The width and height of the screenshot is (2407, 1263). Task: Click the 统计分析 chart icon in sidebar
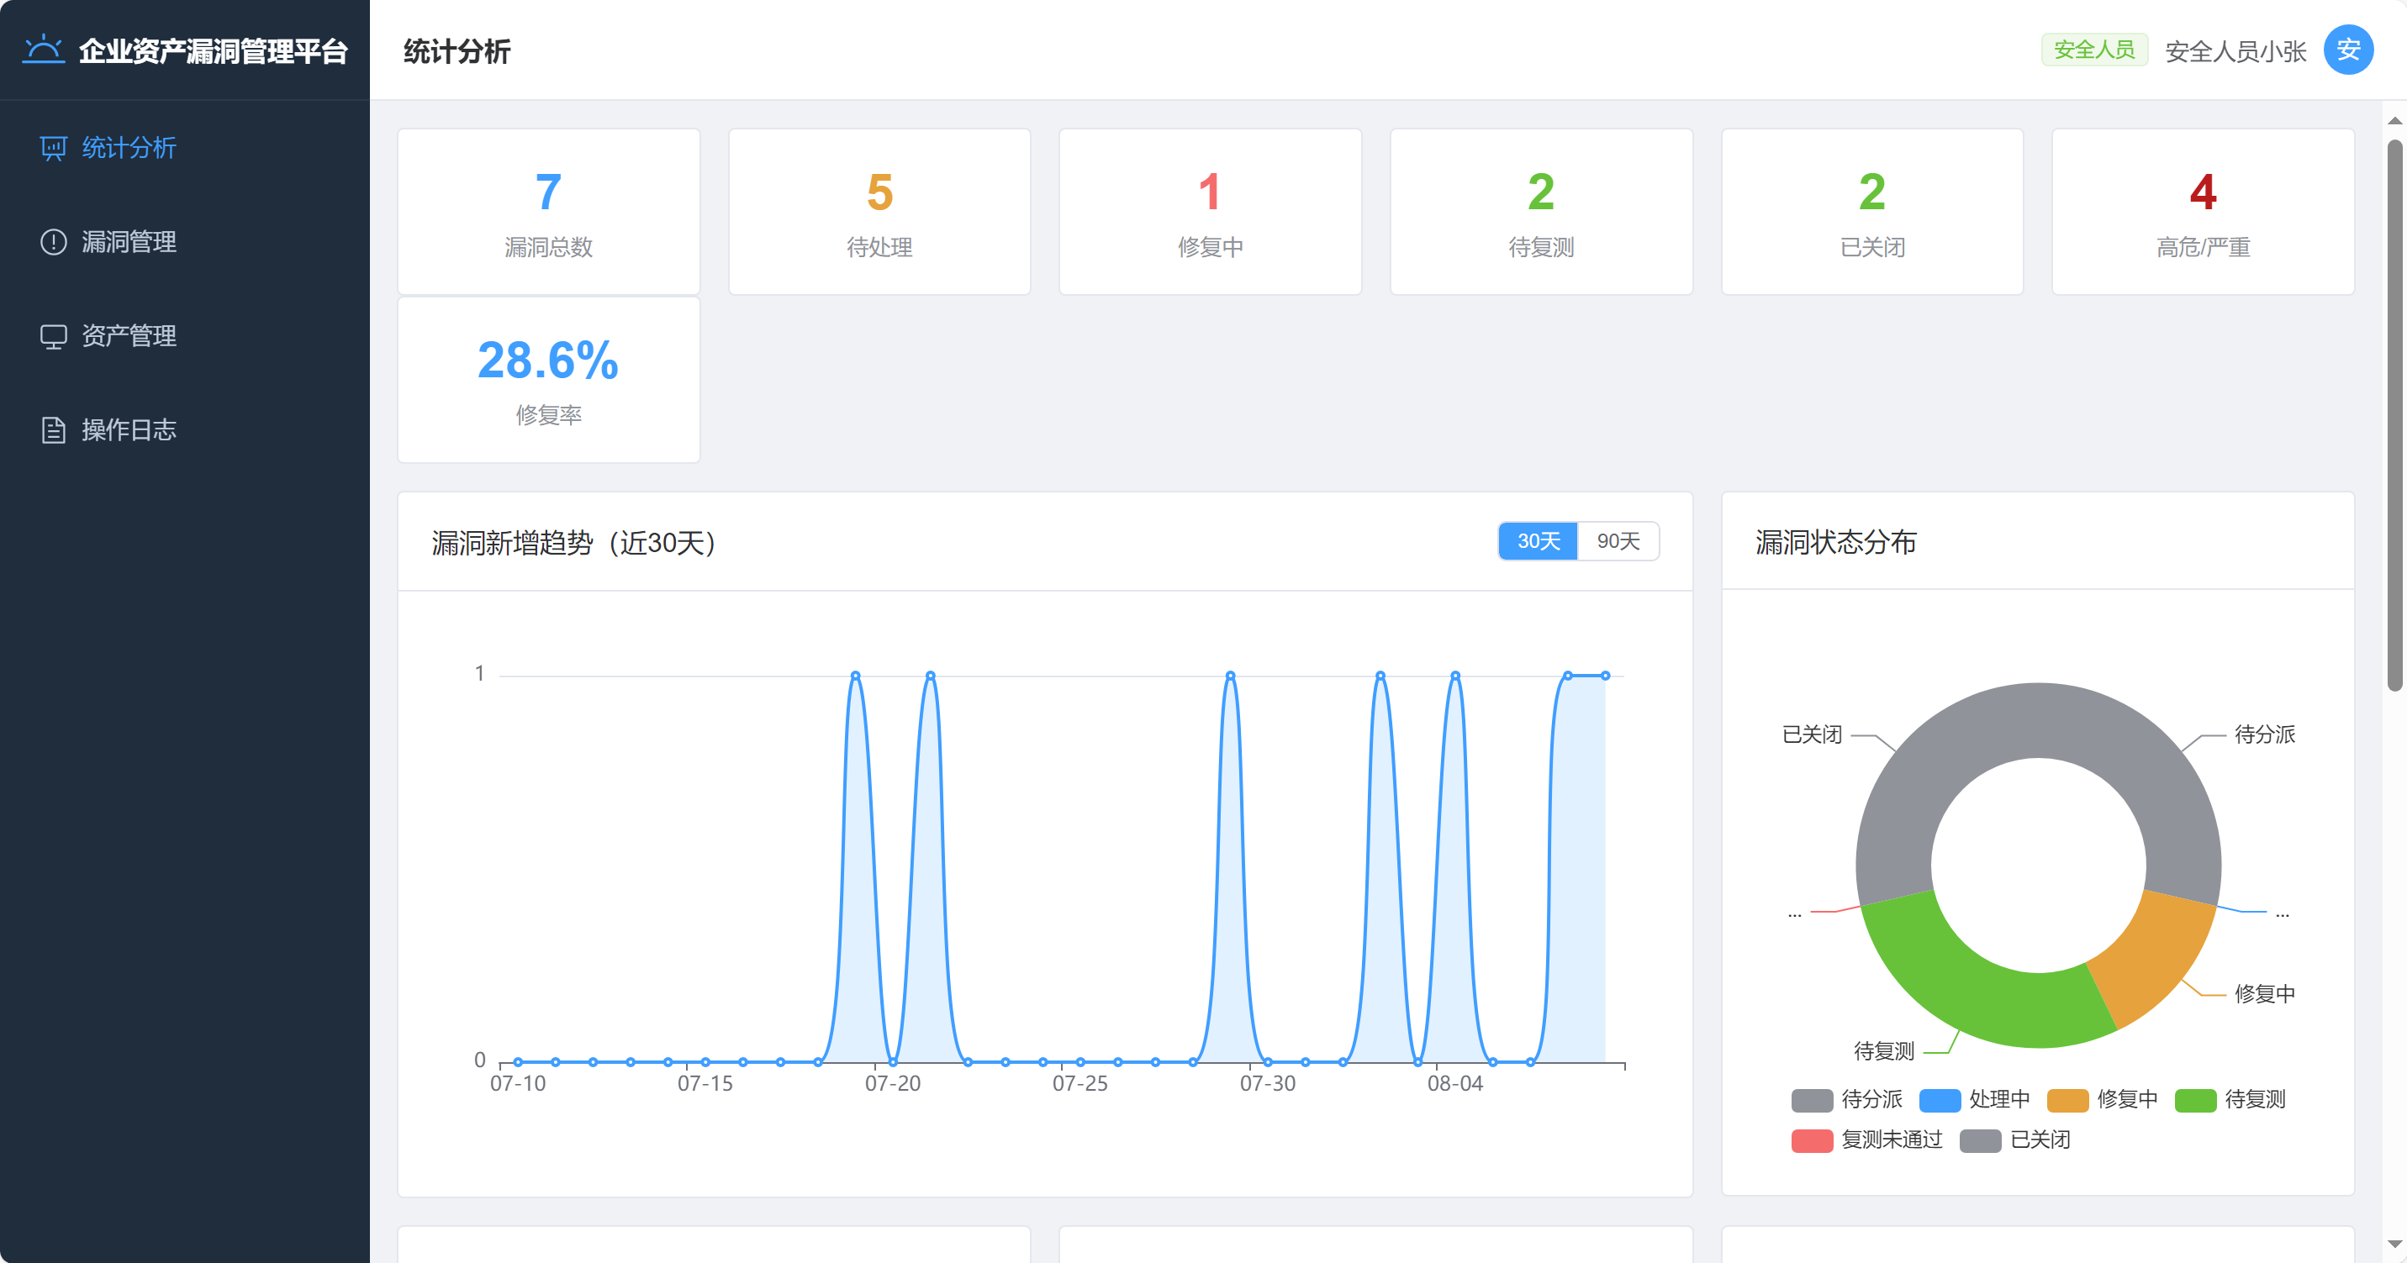pos(53,148)
